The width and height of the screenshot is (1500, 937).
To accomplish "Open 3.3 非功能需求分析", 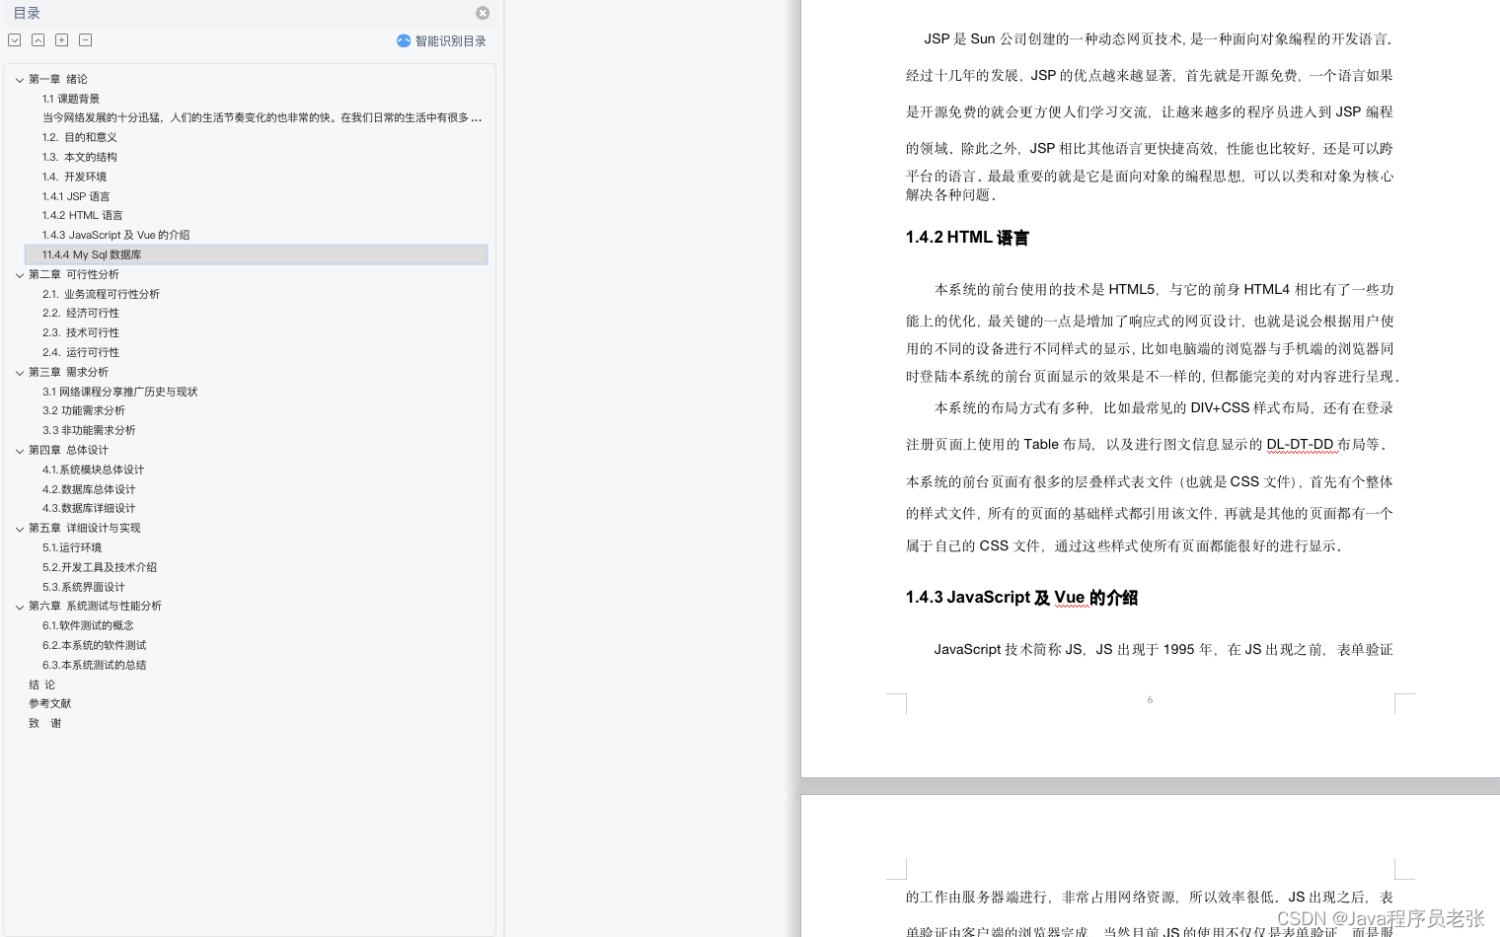I will [89, 430].
